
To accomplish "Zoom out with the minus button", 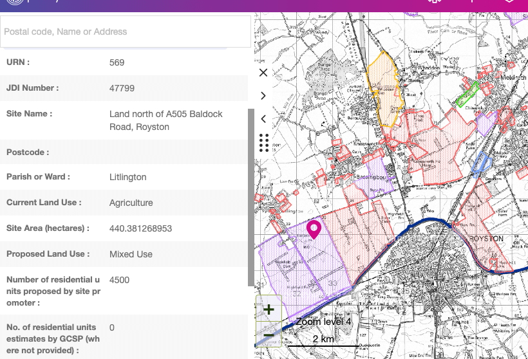I will [x=269, y=335].
